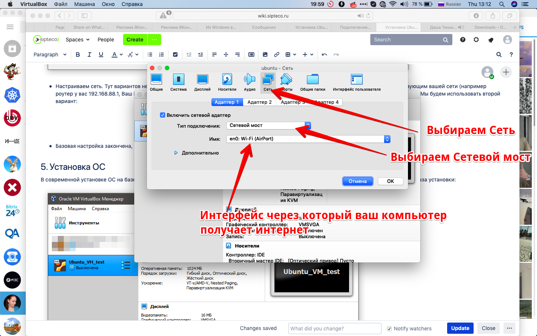The width and height of the screenshot is (537, 336).
Task: Open the Bitrix24 icon in left sidebar
Action: (x=12, y=211)
